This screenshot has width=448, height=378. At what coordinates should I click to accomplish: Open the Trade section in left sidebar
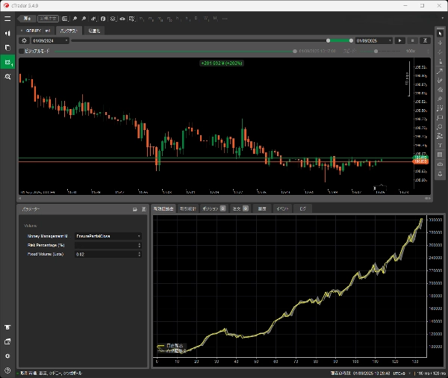(x=7, y=33)
